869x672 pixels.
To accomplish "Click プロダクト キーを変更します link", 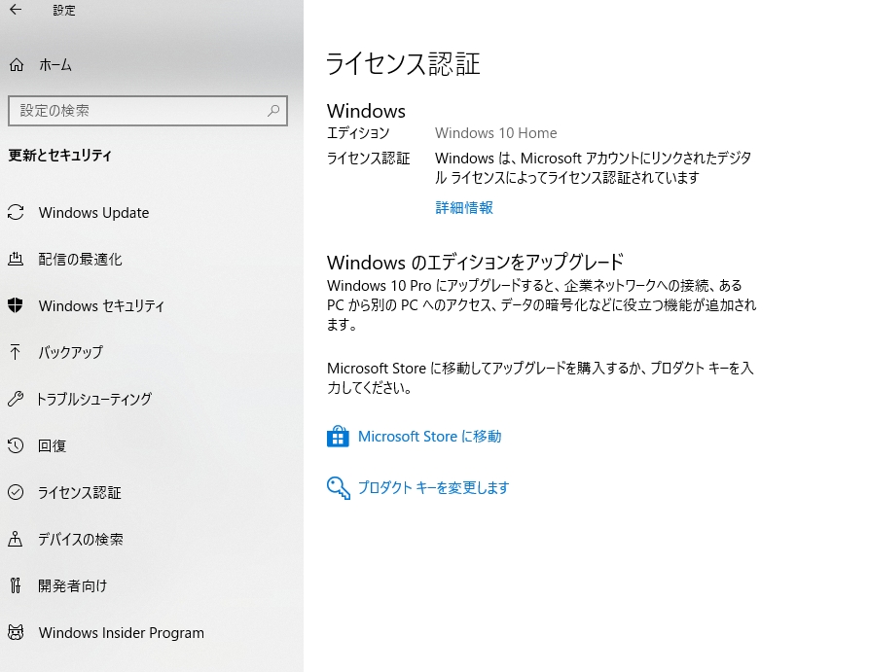I will pyautogui.click(x=433, y=488).
